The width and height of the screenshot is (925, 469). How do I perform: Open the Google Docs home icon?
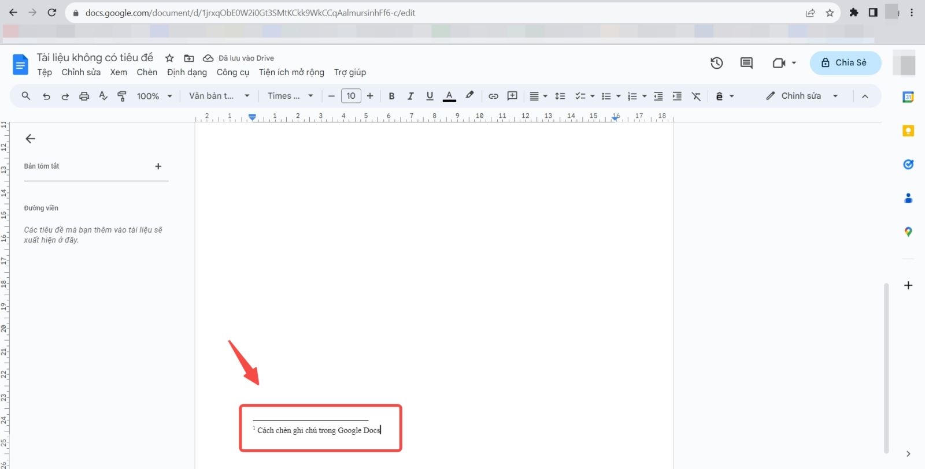(x=20, y=64)
